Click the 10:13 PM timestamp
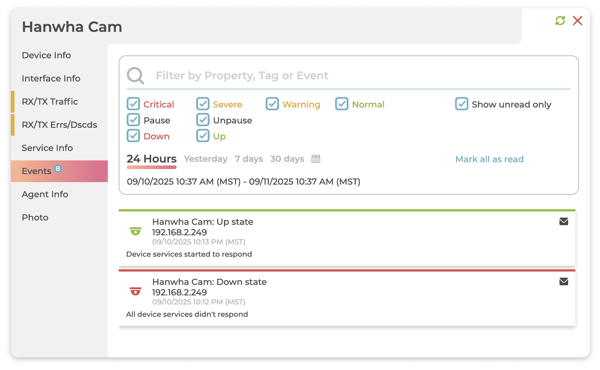 pyautogui.click(x=199, y=242)
